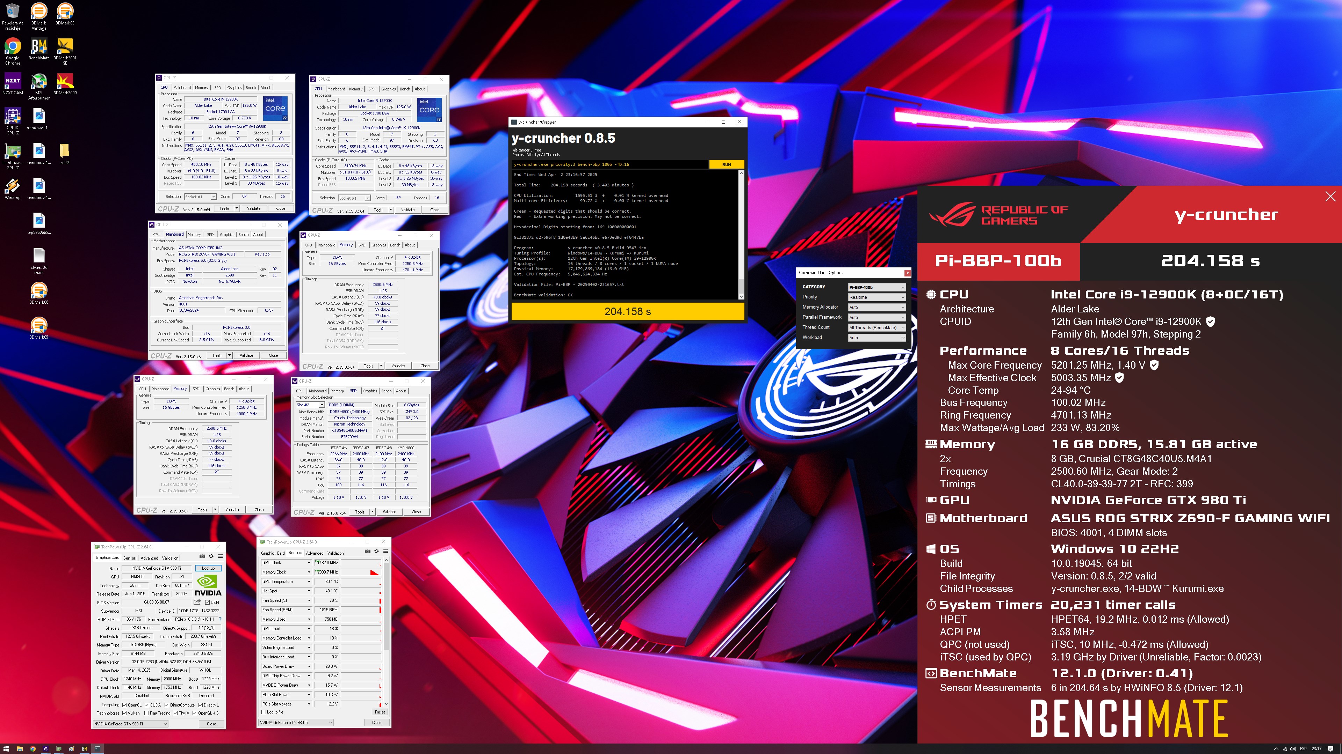
Task: Click Validate in the CPU-Z SPD window
Action: coord(389,512)
